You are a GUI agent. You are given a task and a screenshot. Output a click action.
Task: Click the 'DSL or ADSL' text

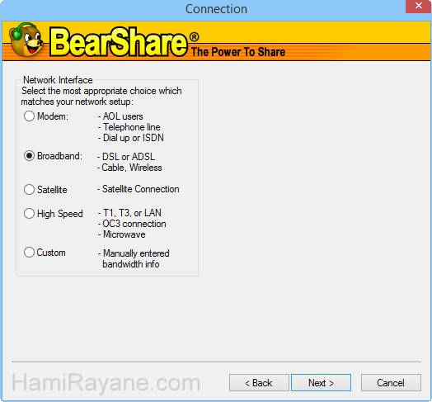tap(129, 157)
